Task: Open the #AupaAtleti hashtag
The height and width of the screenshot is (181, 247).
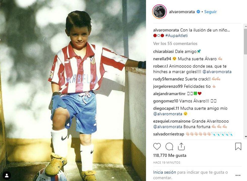Action: click(176, 35)
